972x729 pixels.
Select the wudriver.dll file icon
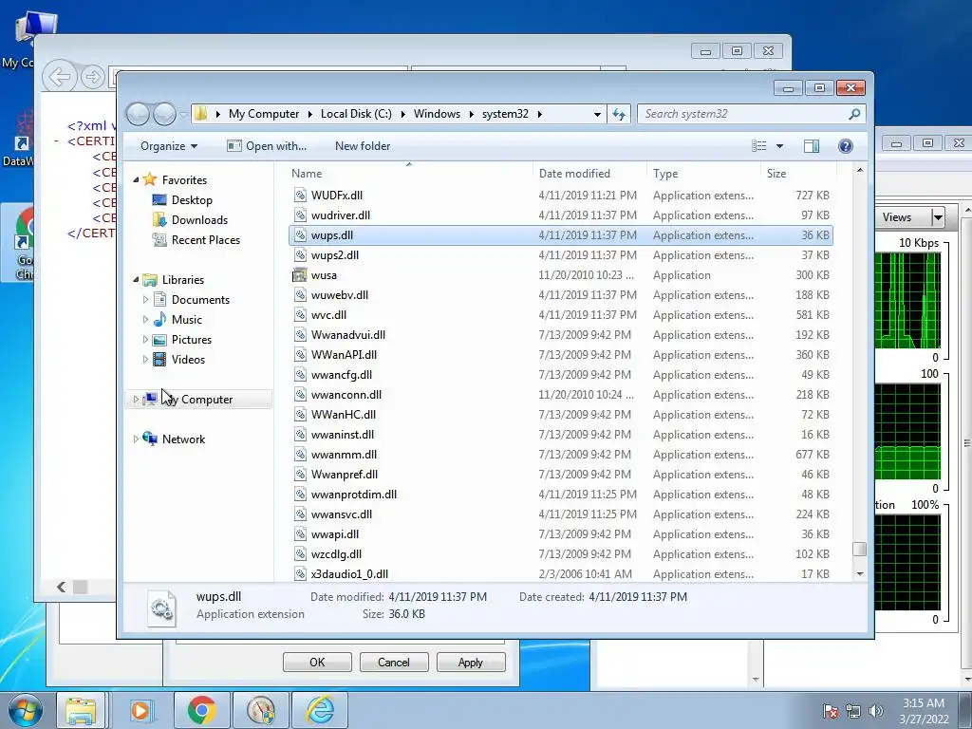300,215
